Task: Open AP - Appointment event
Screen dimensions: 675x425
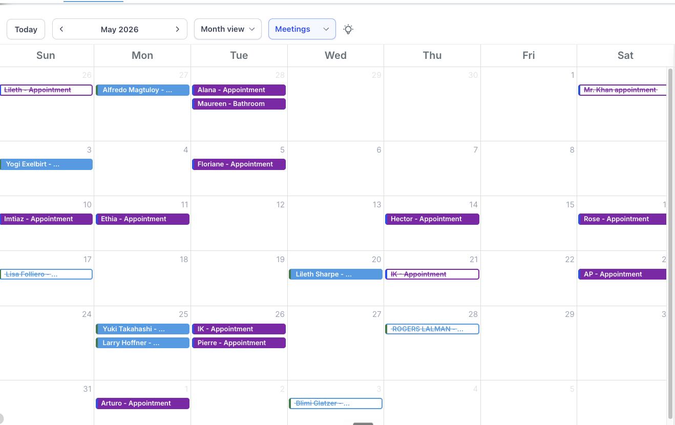Action: tap(622, 274)
